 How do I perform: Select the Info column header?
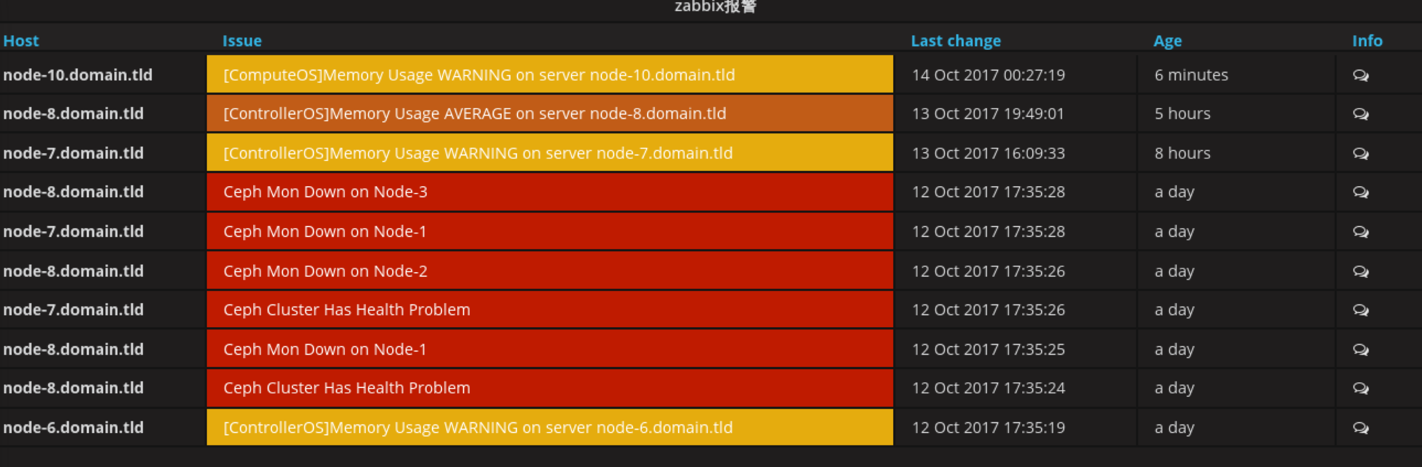[1367, 41]
